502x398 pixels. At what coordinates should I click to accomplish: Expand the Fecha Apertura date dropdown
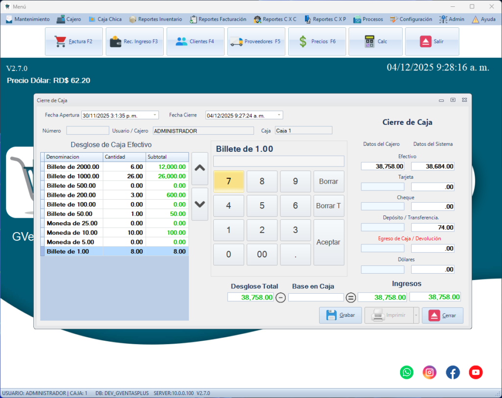point(155,115)
